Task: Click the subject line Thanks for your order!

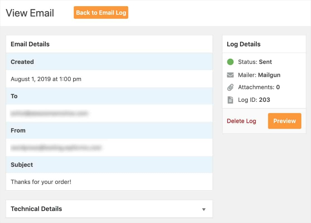Action: 41,182
